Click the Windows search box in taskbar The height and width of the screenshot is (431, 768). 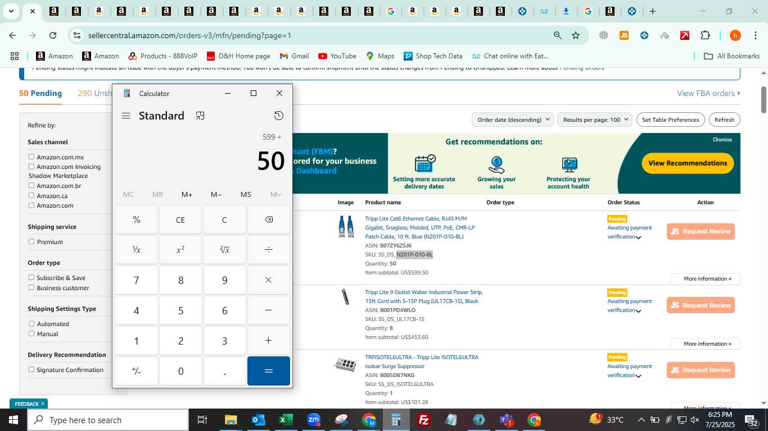[x=108, y=420]
